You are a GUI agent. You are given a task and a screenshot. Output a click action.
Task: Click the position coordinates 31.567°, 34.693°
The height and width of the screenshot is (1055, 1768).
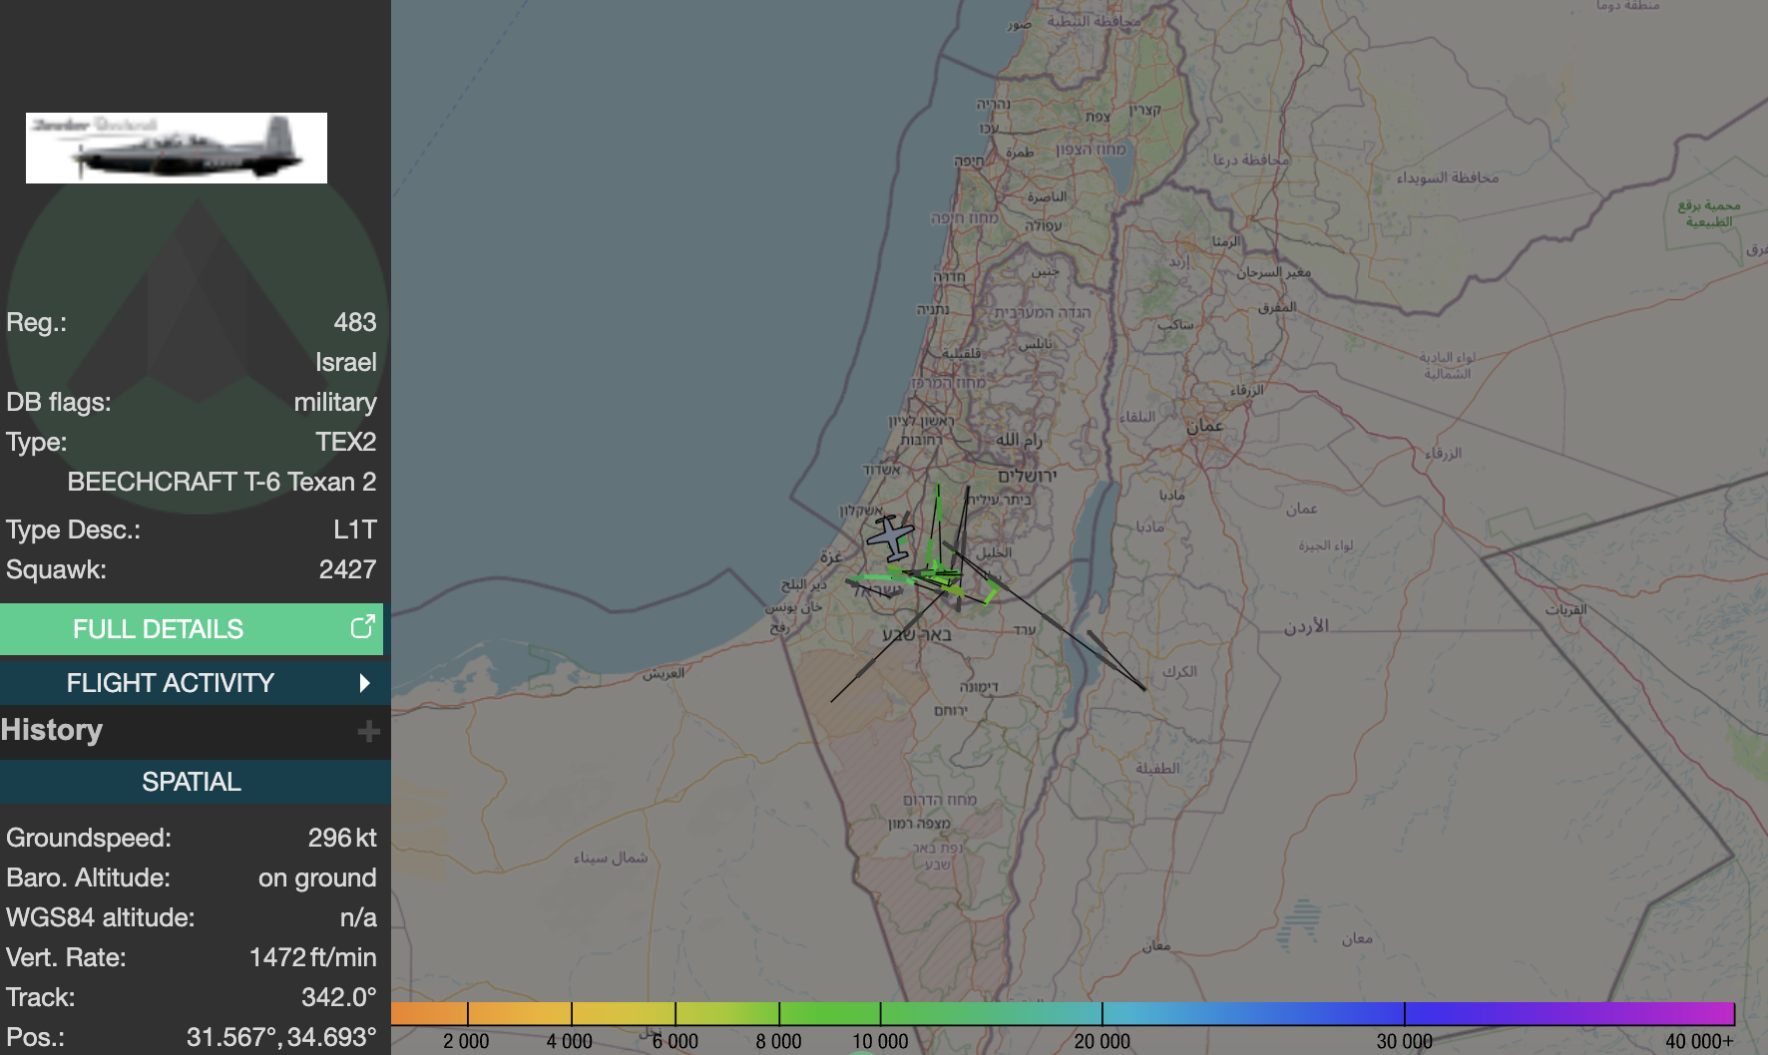coord(281,1037)
